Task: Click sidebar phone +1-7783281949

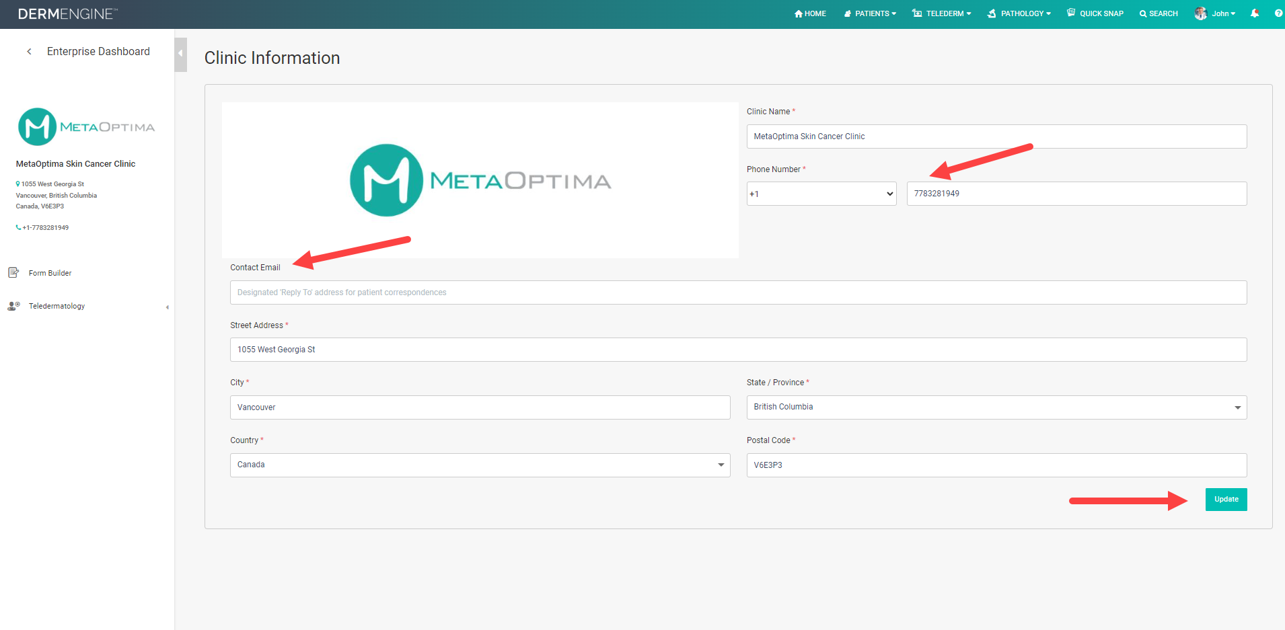Action: tap(45, 228)
